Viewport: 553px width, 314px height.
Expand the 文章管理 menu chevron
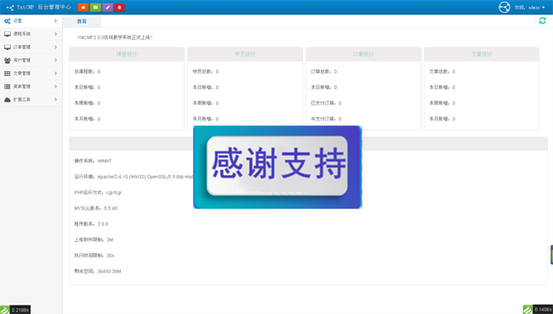coord(55,74)
